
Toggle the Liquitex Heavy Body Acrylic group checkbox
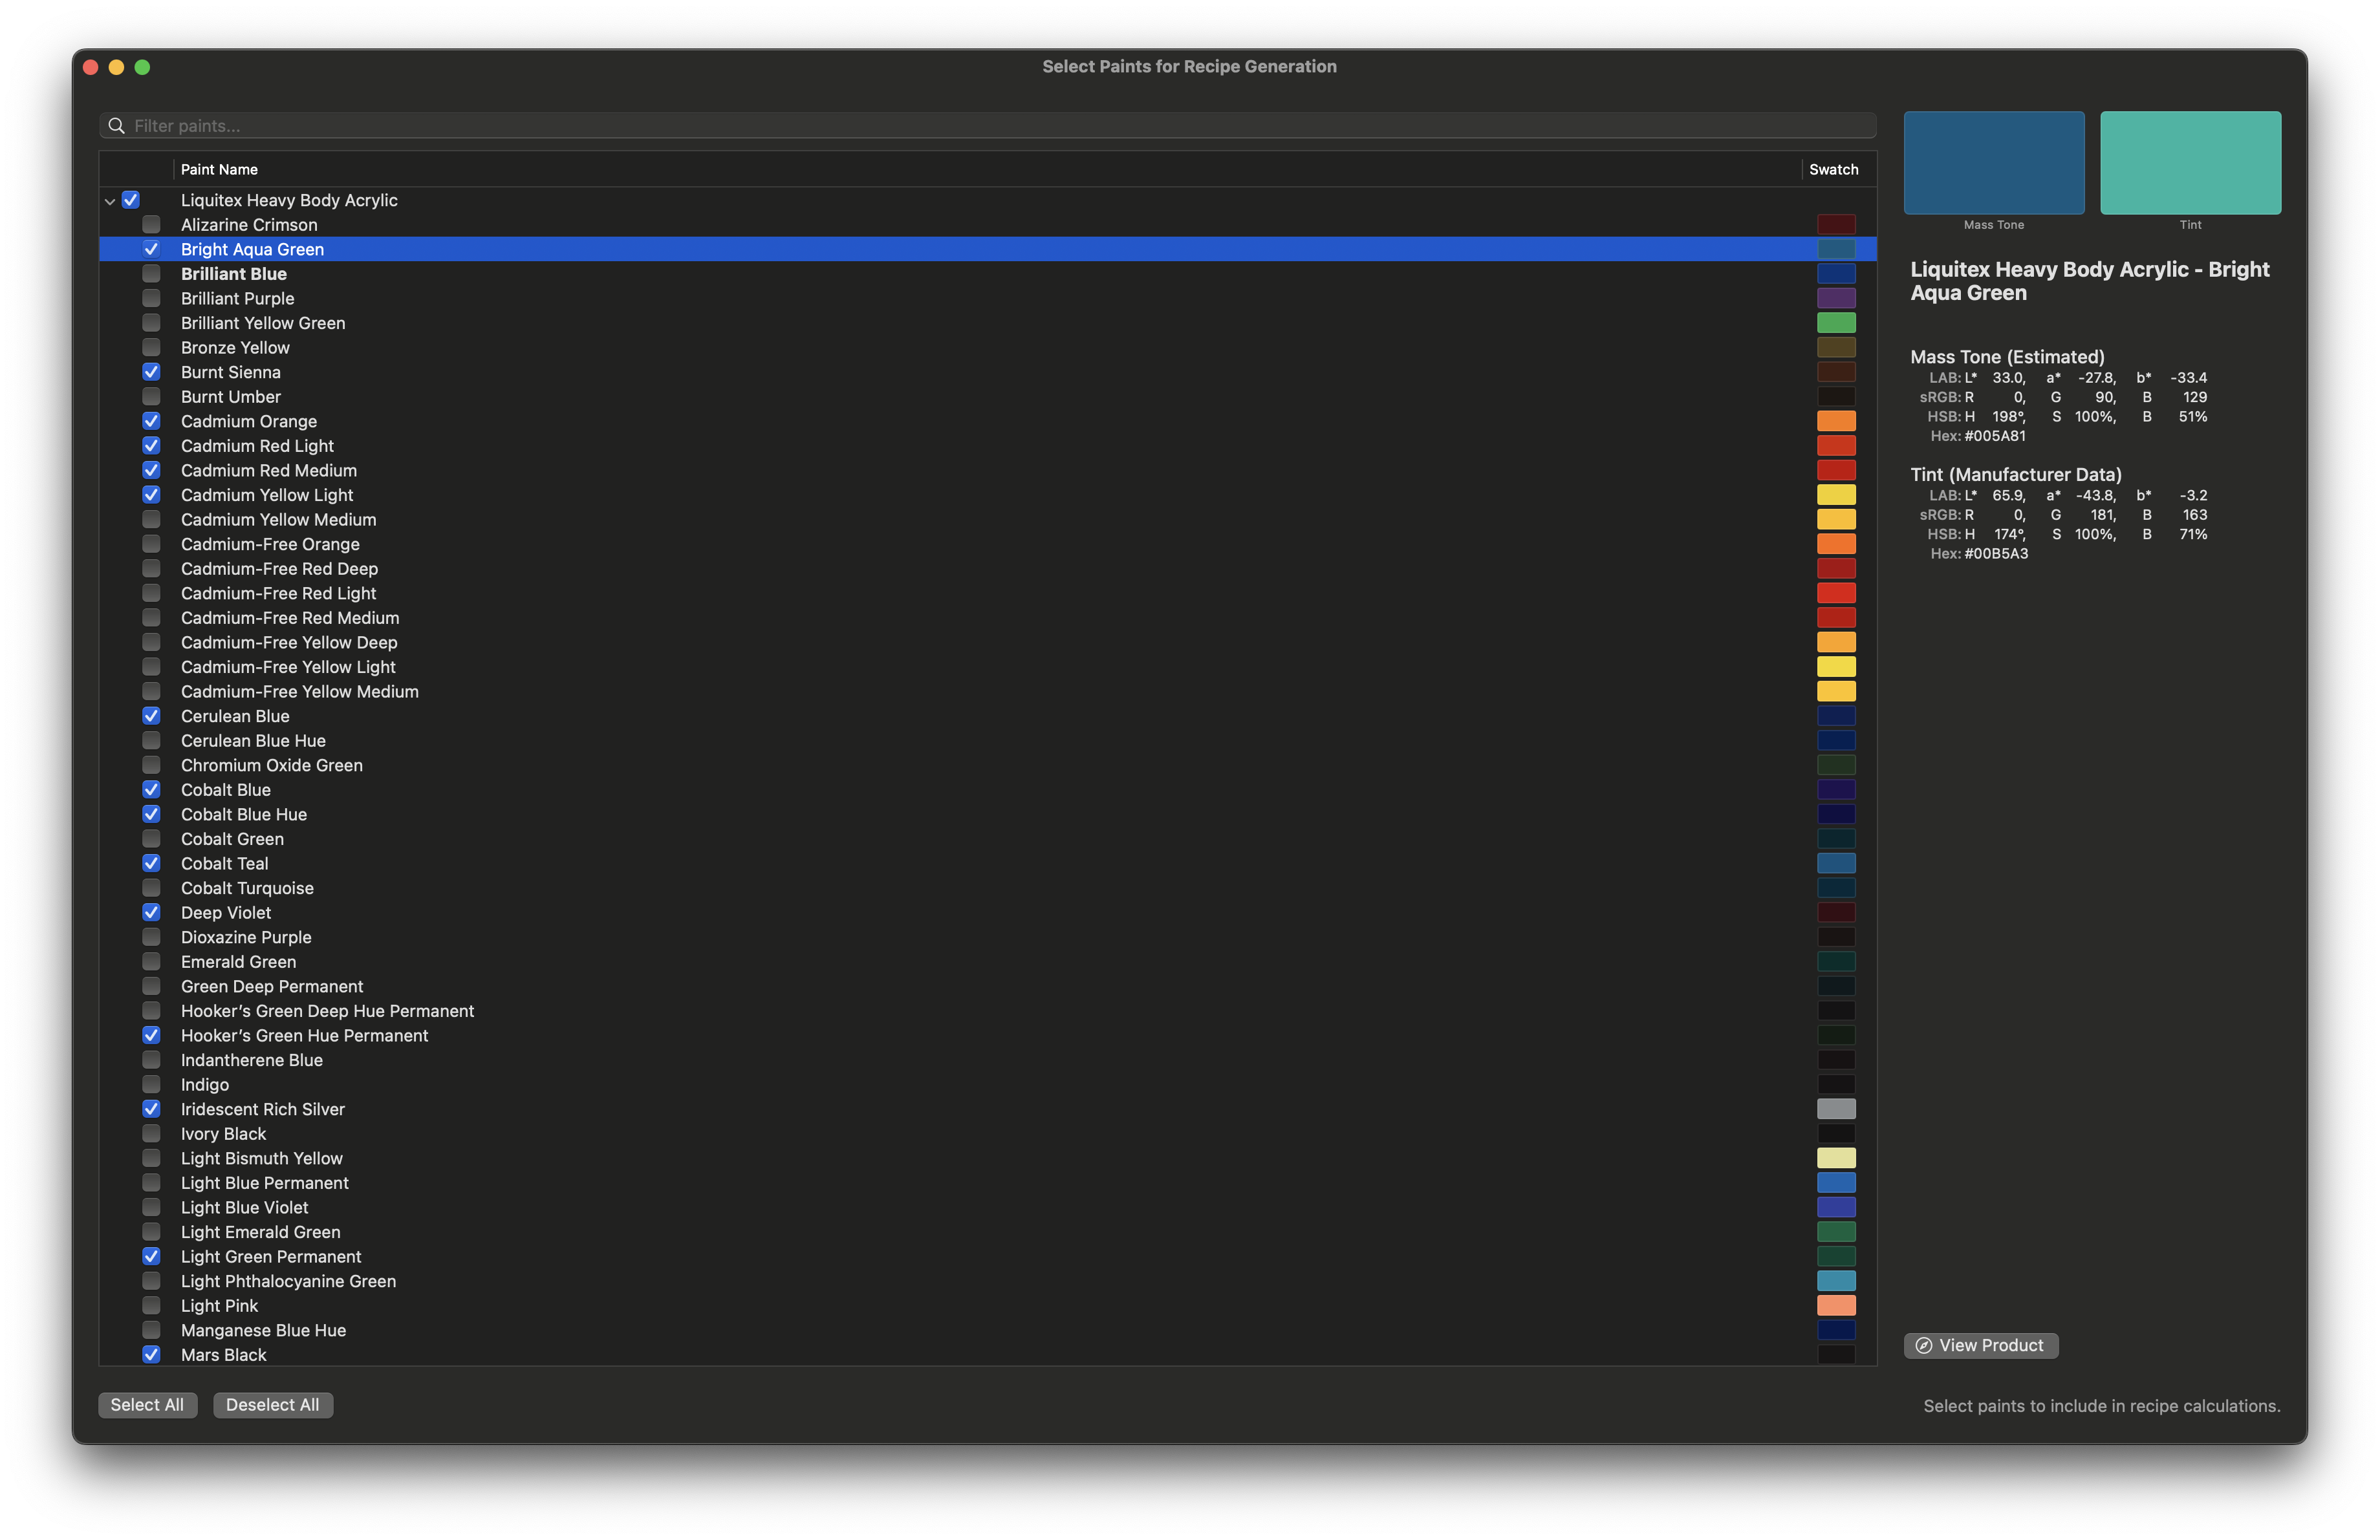pyautogui.click(x=131, y=200)
